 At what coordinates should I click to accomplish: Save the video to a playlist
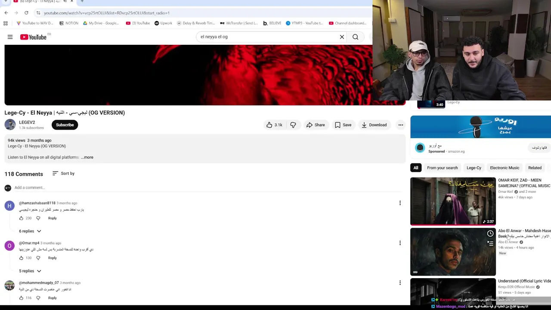pos(343,125)
